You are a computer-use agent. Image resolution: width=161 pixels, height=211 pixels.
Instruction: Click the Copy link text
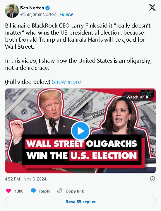(x=75, y=191)
